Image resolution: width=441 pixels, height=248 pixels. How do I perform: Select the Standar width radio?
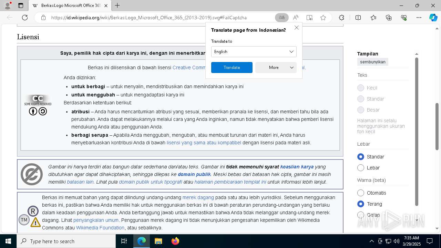361,157
